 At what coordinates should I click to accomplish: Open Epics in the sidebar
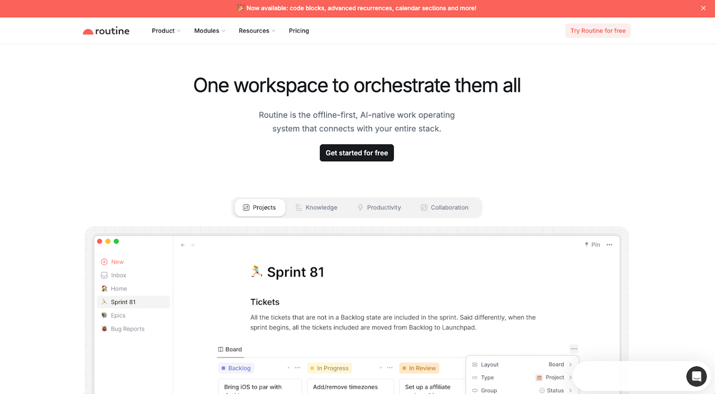(x=114, y=315)
